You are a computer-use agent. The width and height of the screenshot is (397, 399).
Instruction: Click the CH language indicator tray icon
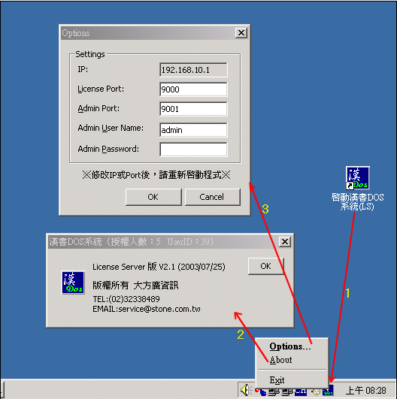[301, 392]
